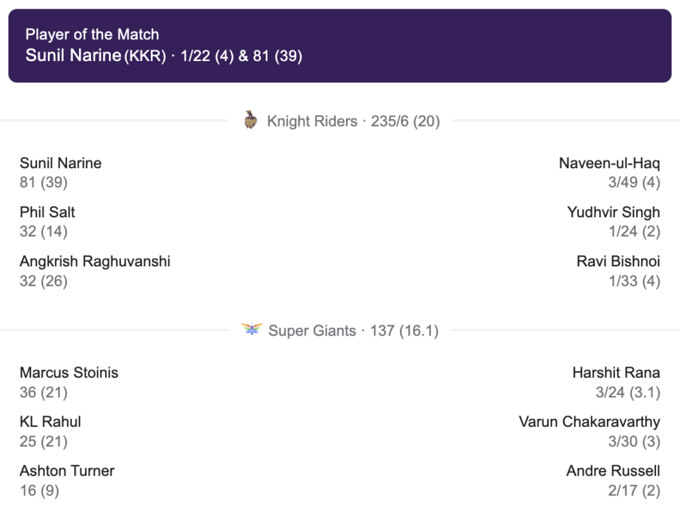
Task: Open Phil Salt's player entry
Action: click(x=47, y=213)
